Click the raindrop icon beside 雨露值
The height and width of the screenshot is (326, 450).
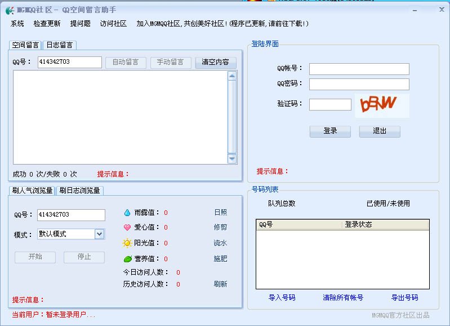[x=127, y=213]
